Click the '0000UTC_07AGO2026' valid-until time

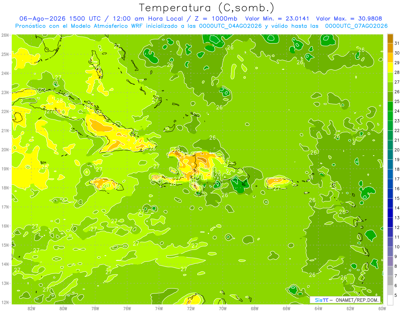tap(356, 26)
